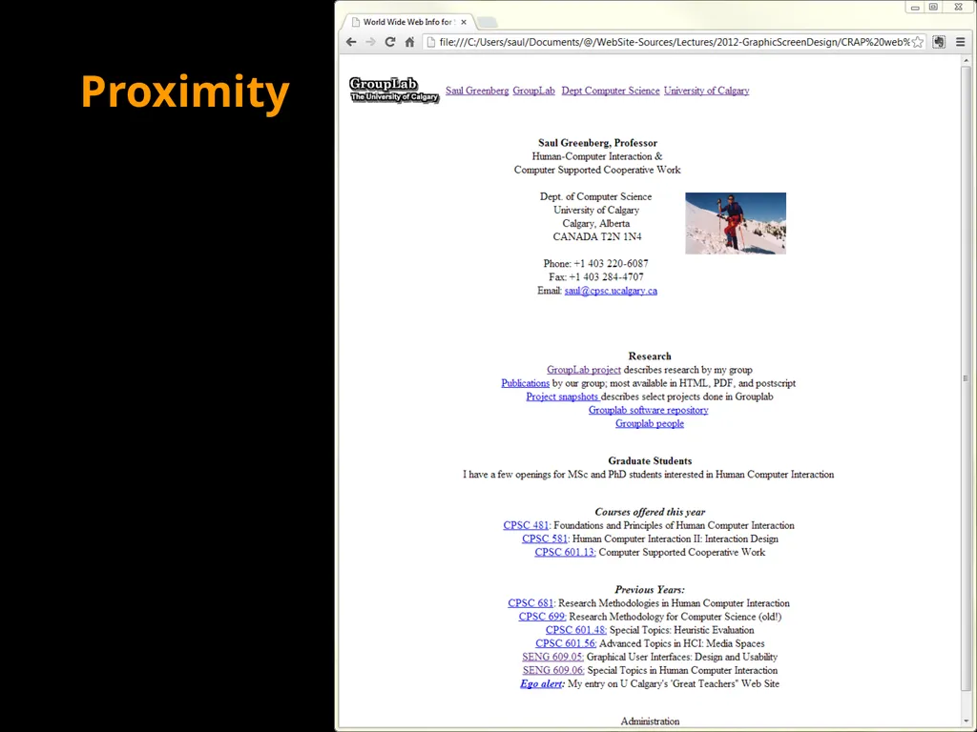The height and width of the screenshot is (732, 977).
Task: Open the Ego alert link
Action: coord(542,683)
